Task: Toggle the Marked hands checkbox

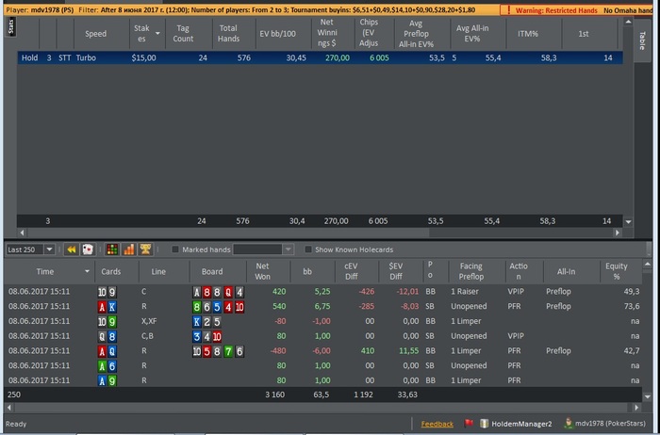Action: [x=175, y=250]
